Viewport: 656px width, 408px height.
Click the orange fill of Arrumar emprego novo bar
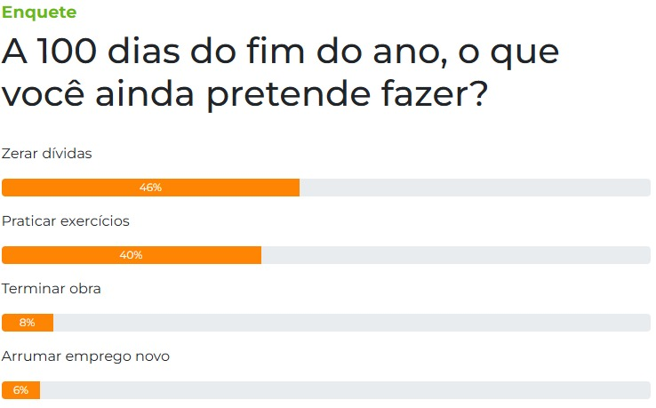click(x=34, y=390)
